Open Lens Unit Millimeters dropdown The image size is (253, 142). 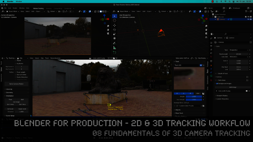(239, 57)
